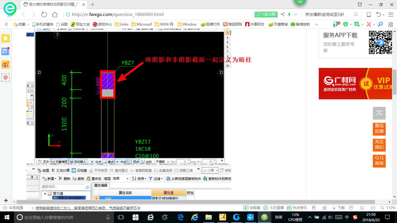Viewport: 397px width, 223px height.
Task: Click the 关注我们 button
Action: tap(379, 145)
